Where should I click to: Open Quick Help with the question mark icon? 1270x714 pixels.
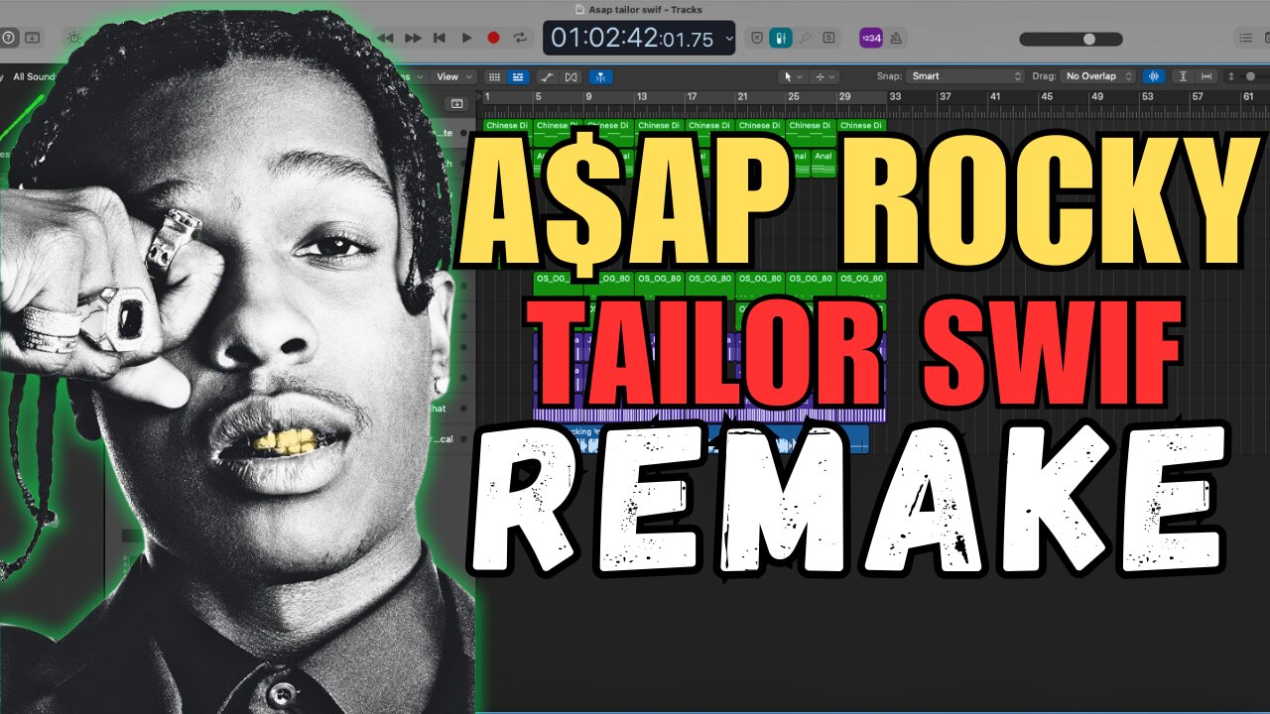(x=9, y=38)
